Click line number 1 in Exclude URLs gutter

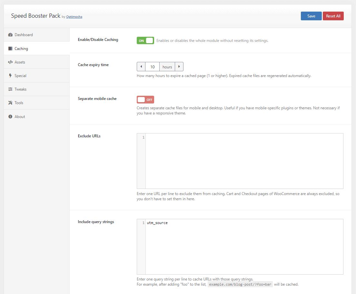click(x=143, y=137)
